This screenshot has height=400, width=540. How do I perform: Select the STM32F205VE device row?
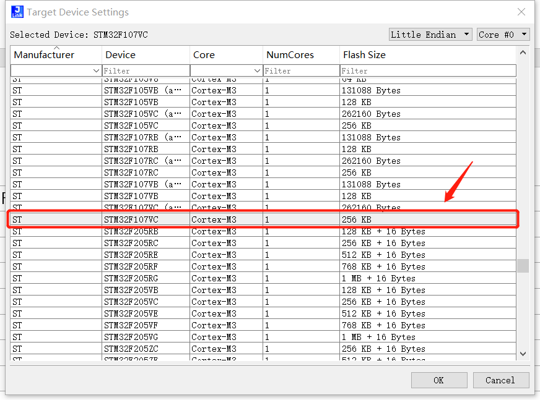pos(263,313)
